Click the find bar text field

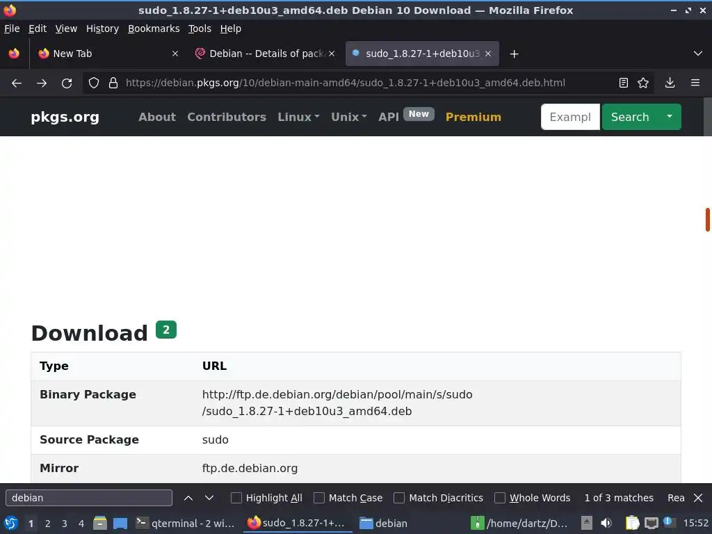pyautogui.click(x=89, y=498)
